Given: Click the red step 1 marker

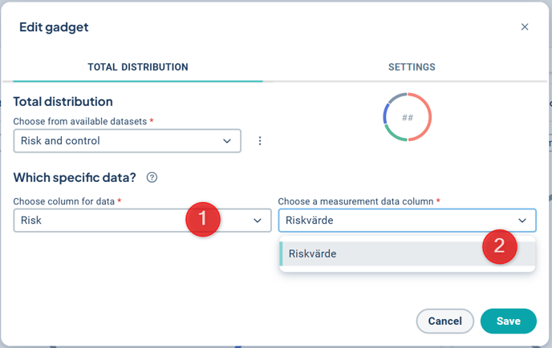Looking at the screenshot, I should tap(202, 220).
